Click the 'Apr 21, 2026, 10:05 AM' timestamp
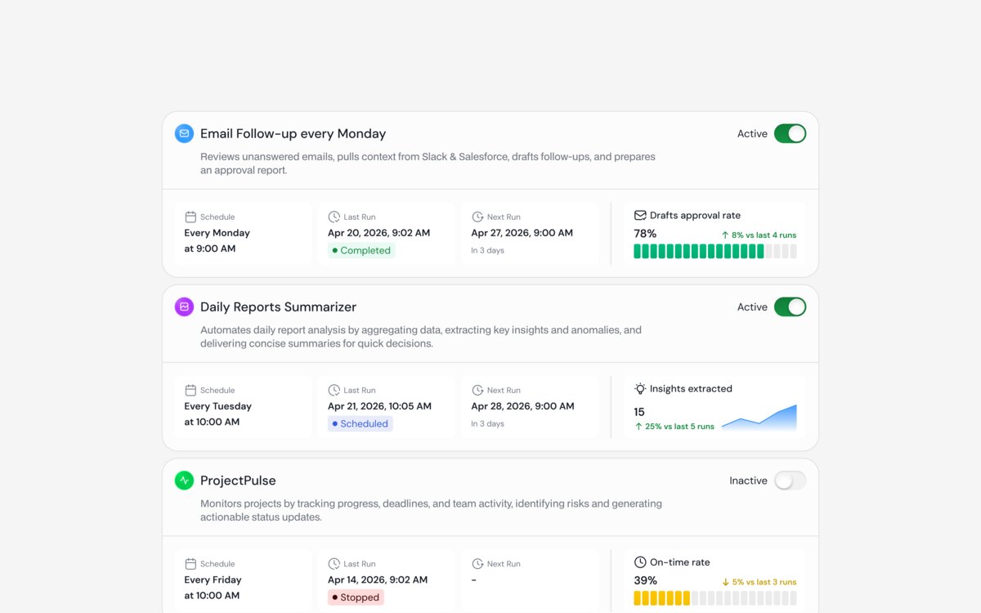Viewport: 981px width, 613px height. pyautogui.click(x=380, y=406)
